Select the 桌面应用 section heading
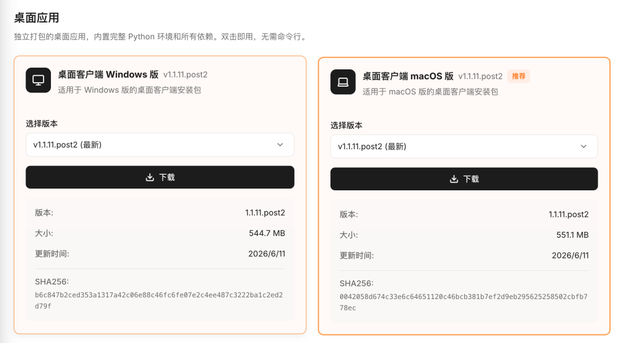 point(37,18)
